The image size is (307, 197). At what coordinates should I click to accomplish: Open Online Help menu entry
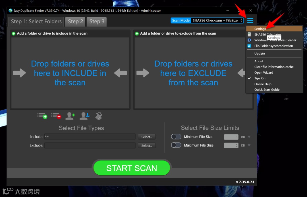(274, 84)
